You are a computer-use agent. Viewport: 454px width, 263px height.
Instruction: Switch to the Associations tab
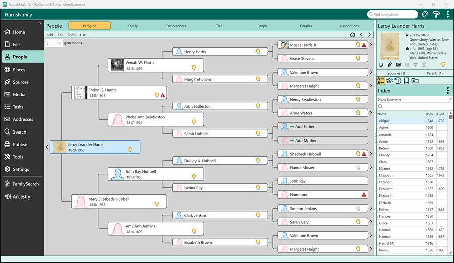pos(349,26)
